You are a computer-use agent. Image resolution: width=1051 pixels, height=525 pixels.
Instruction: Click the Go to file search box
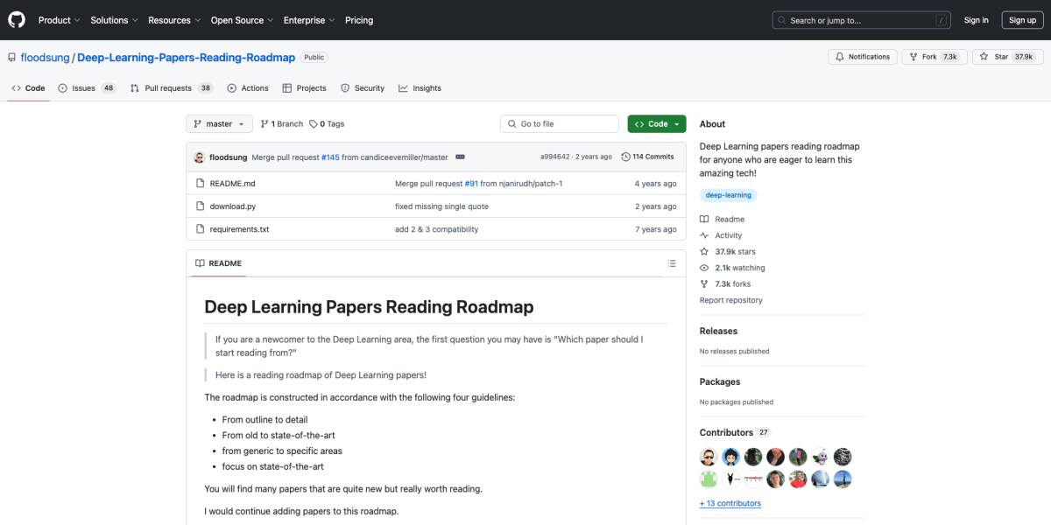coord(559,123)
